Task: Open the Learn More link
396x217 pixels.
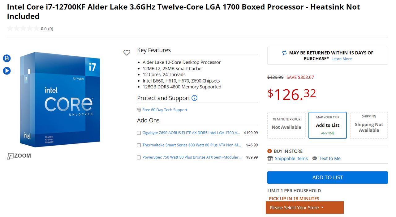Action: (x=342, y=59)
